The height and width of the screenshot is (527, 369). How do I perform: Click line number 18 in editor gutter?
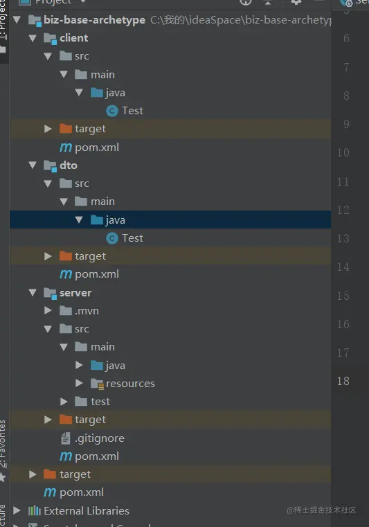click(x=343, y=381)
